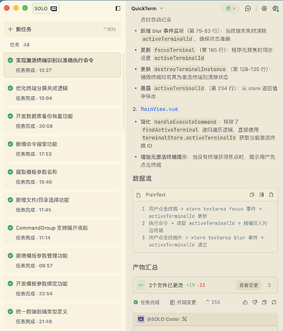Click the terminalStore.activeTerminalId code tag
Screen dimensions: 283x331
coord(189,138)
